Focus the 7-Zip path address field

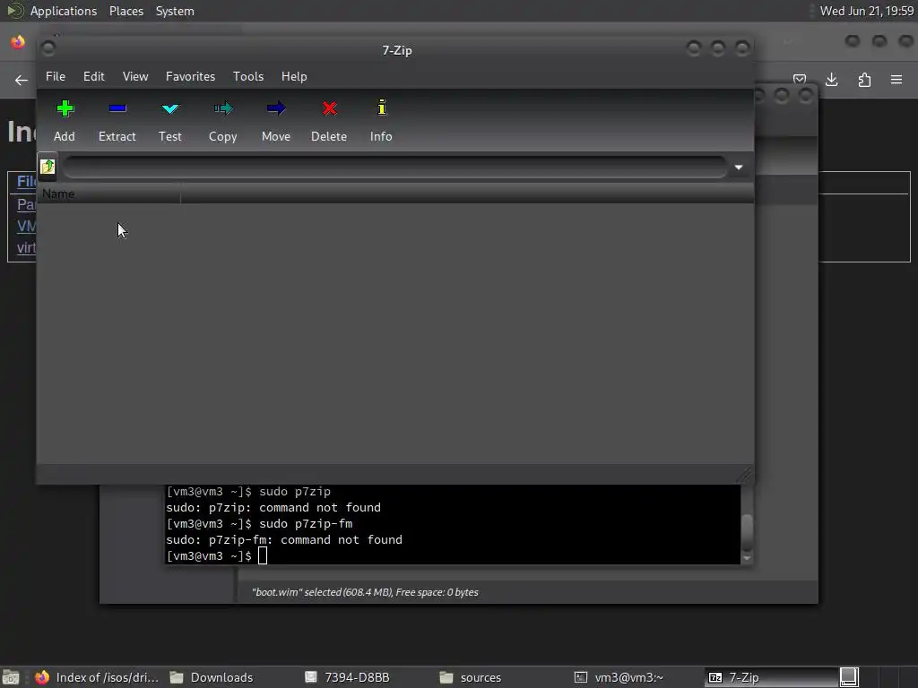pyautogui.click(x=394, y=168)
